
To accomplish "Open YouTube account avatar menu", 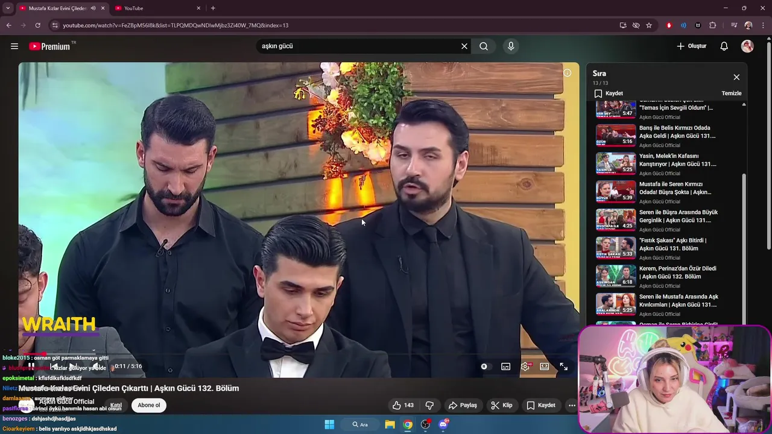I will tap(747, 46).
